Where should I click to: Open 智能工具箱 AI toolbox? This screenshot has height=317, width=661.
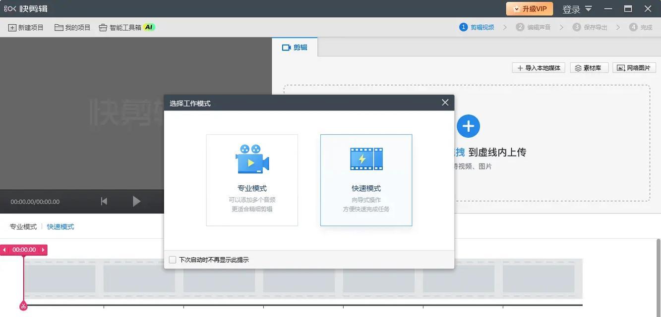tap(127, 27)
